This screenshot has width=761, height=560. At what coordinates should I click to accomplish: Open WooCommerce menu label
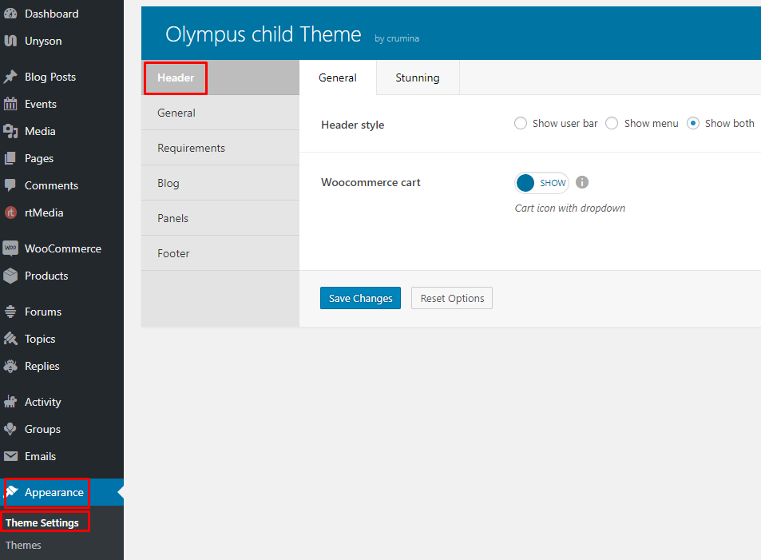pyautogui.click(x=63, y=248)
